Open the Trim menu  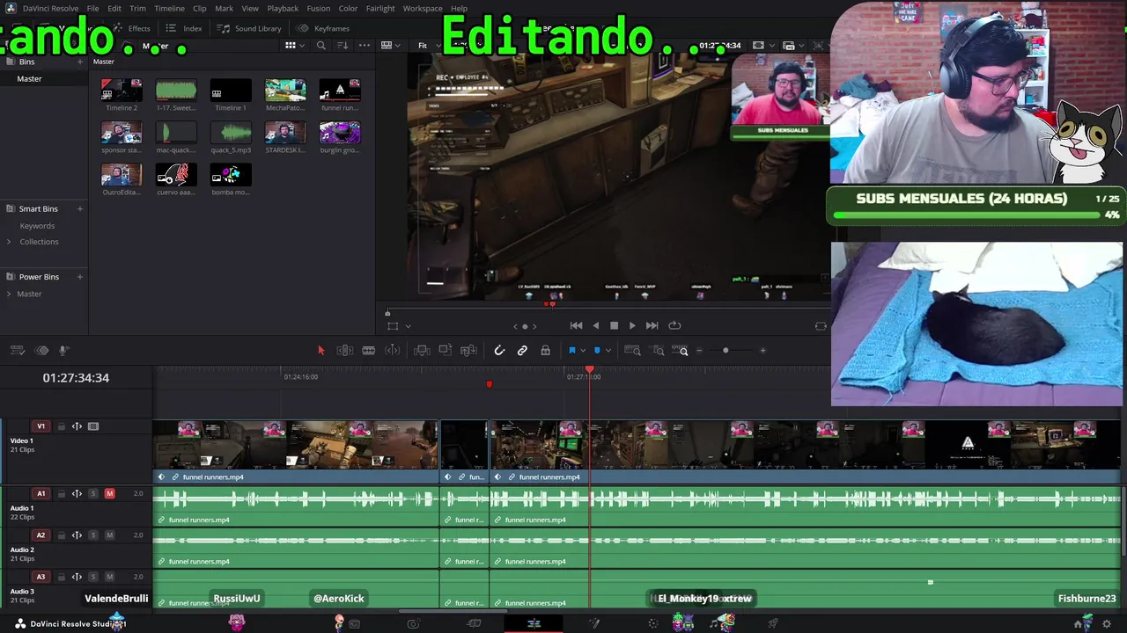point(137,9)
